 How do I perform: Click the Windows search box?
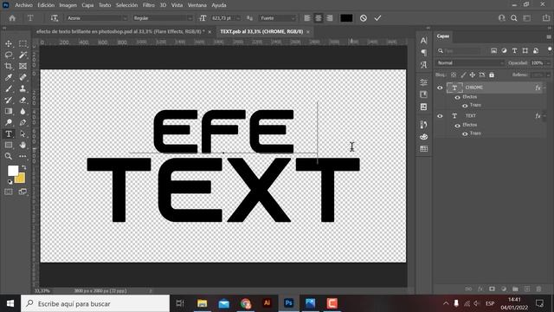point(95,303)
